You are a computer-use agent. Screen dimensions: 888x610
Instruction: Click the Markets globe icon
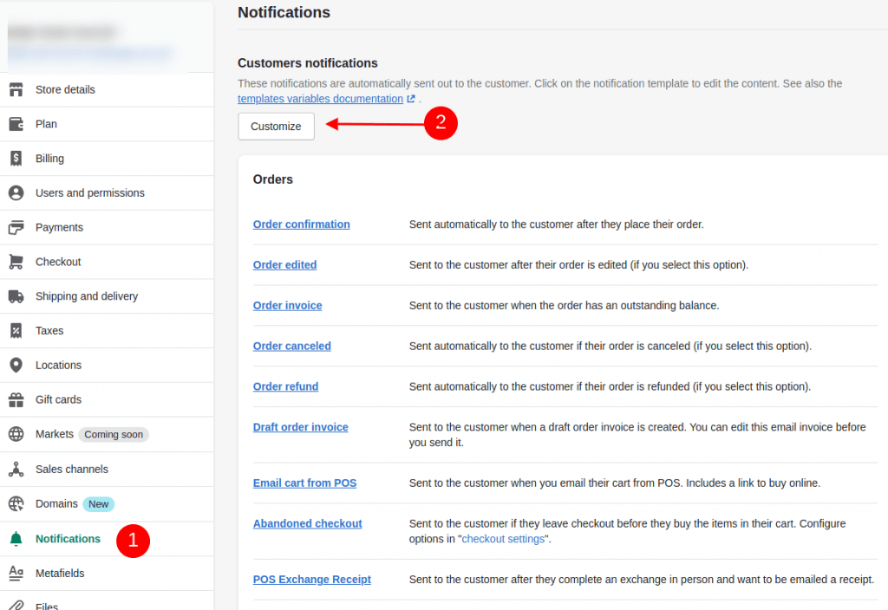tap(16, 434)
